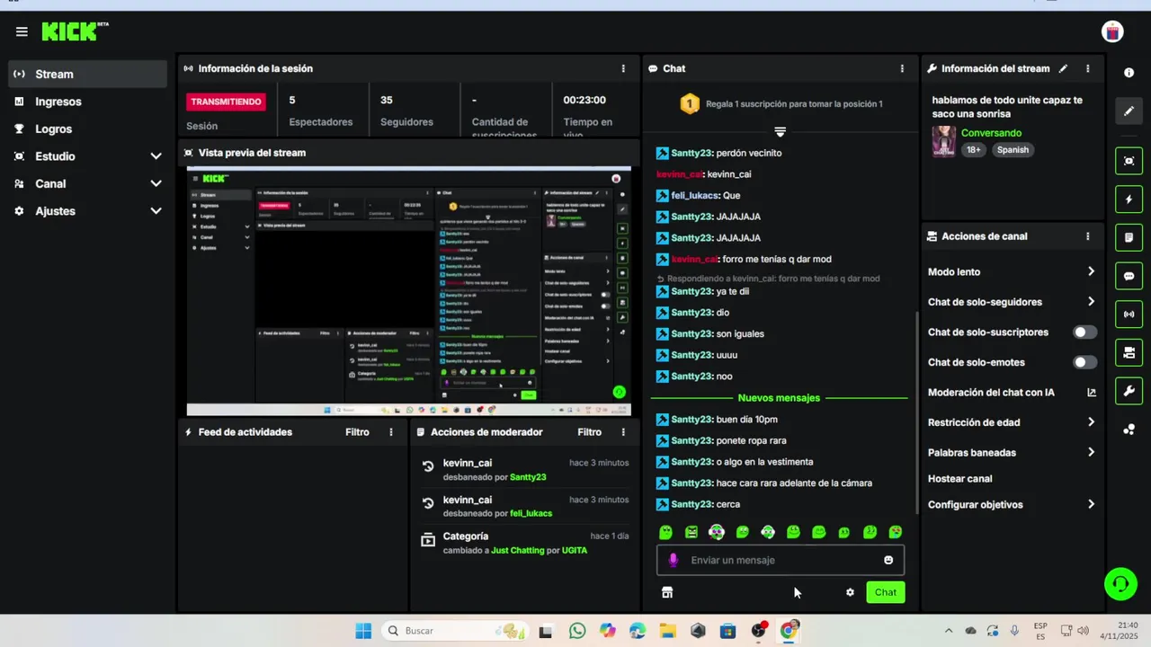Open Moderación del chat con IA external link

click(x=1092, y=393)
